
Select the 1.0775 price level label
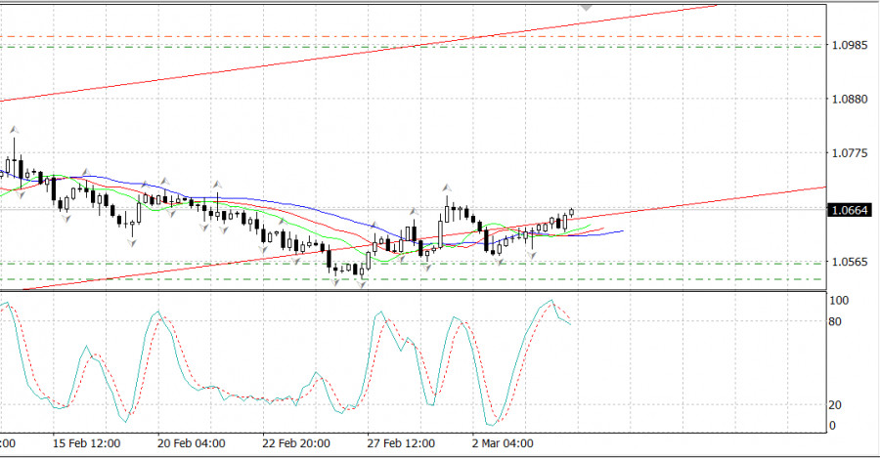849,154
